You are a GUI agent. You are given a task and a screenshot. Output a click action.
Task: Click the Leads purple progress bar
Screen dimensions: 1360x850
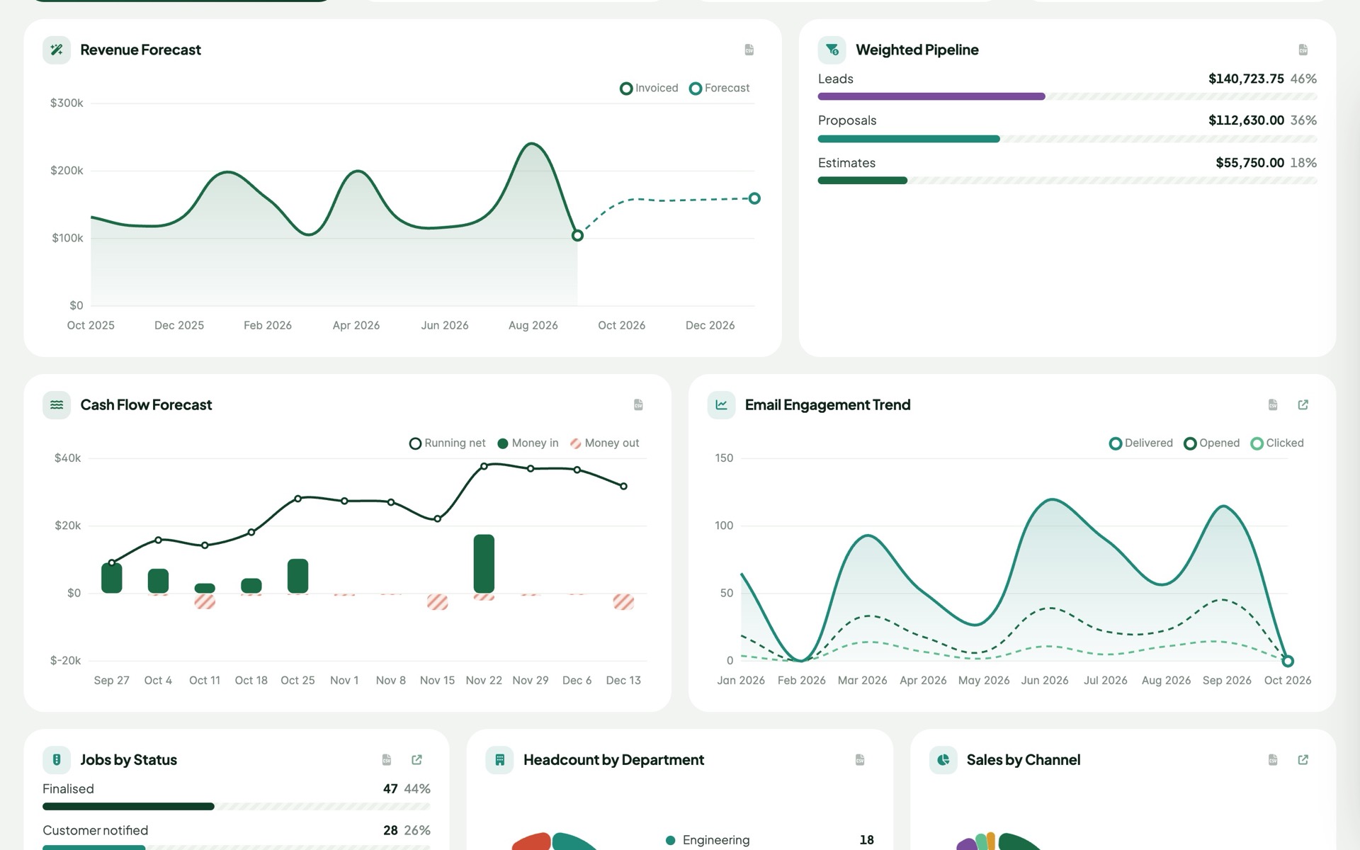[x=931, y=96]
